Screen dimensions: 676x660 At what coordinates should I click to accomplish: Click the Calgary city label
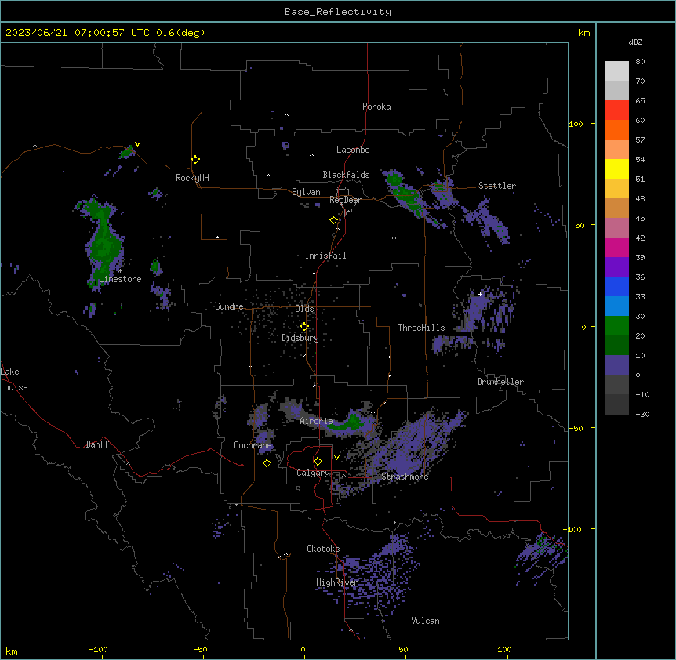click(x=313, y=473)
